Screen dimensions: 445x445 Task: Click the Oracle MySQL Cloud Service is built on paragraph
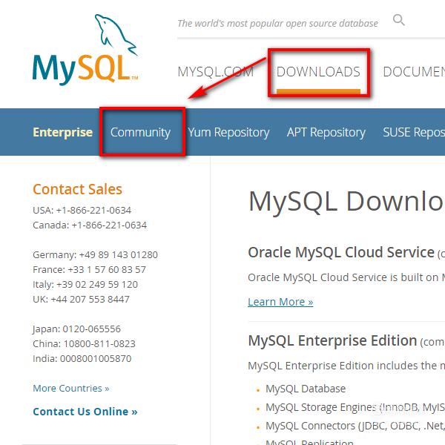(346, 277)
